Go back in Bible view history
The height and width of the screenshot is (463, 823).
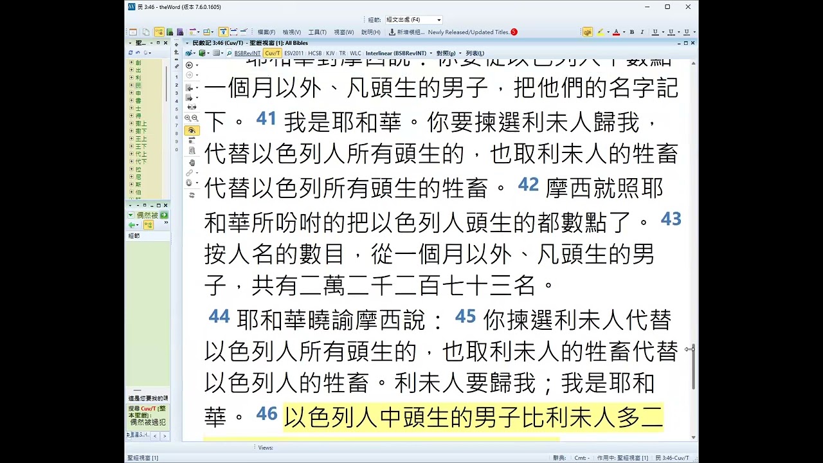(x=189, y=66)
